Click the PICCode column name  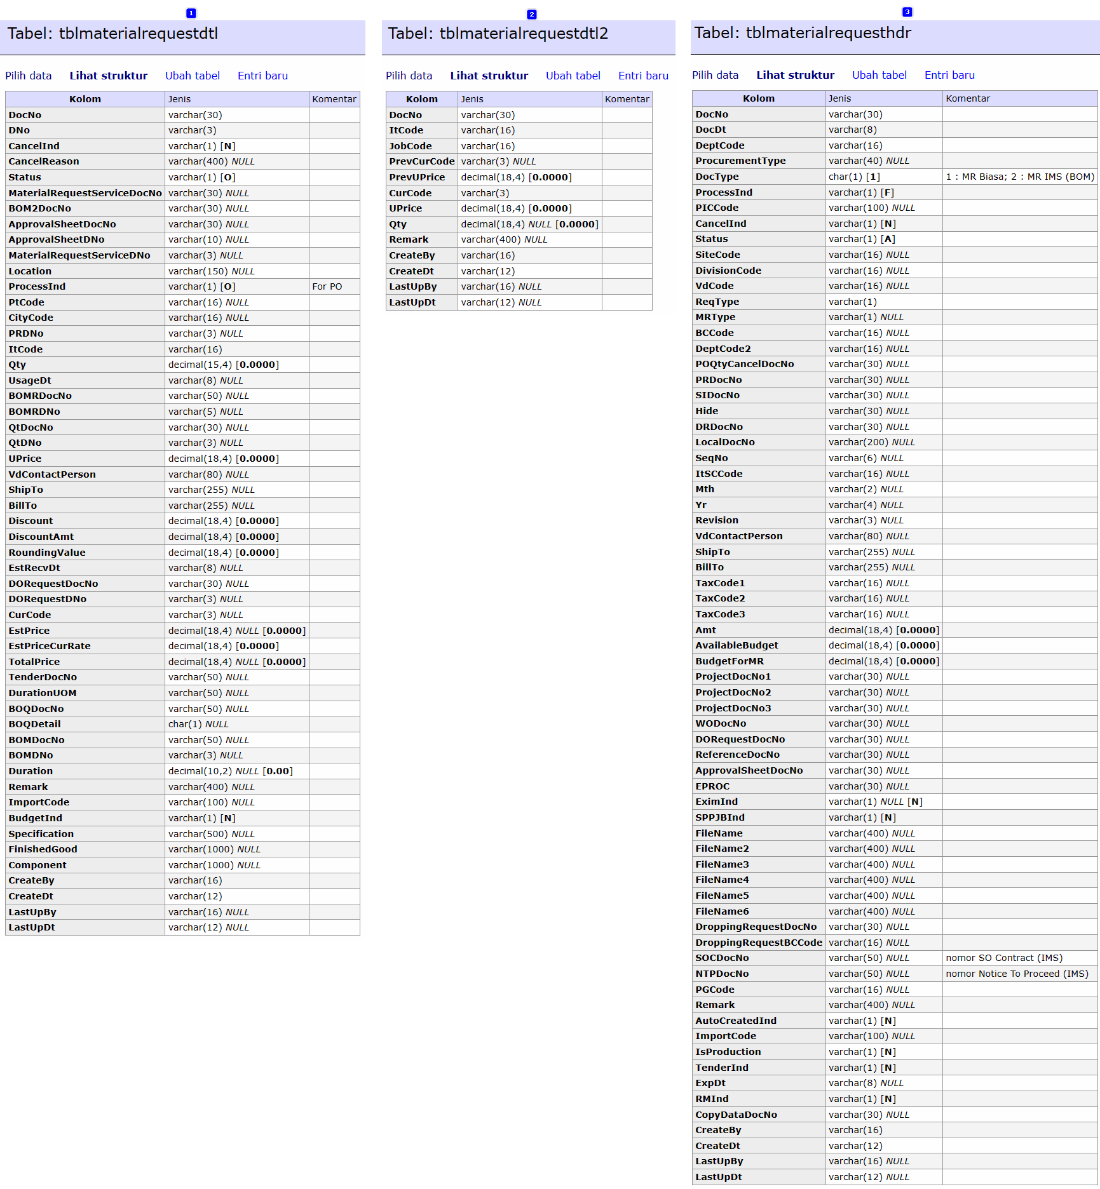717,208
